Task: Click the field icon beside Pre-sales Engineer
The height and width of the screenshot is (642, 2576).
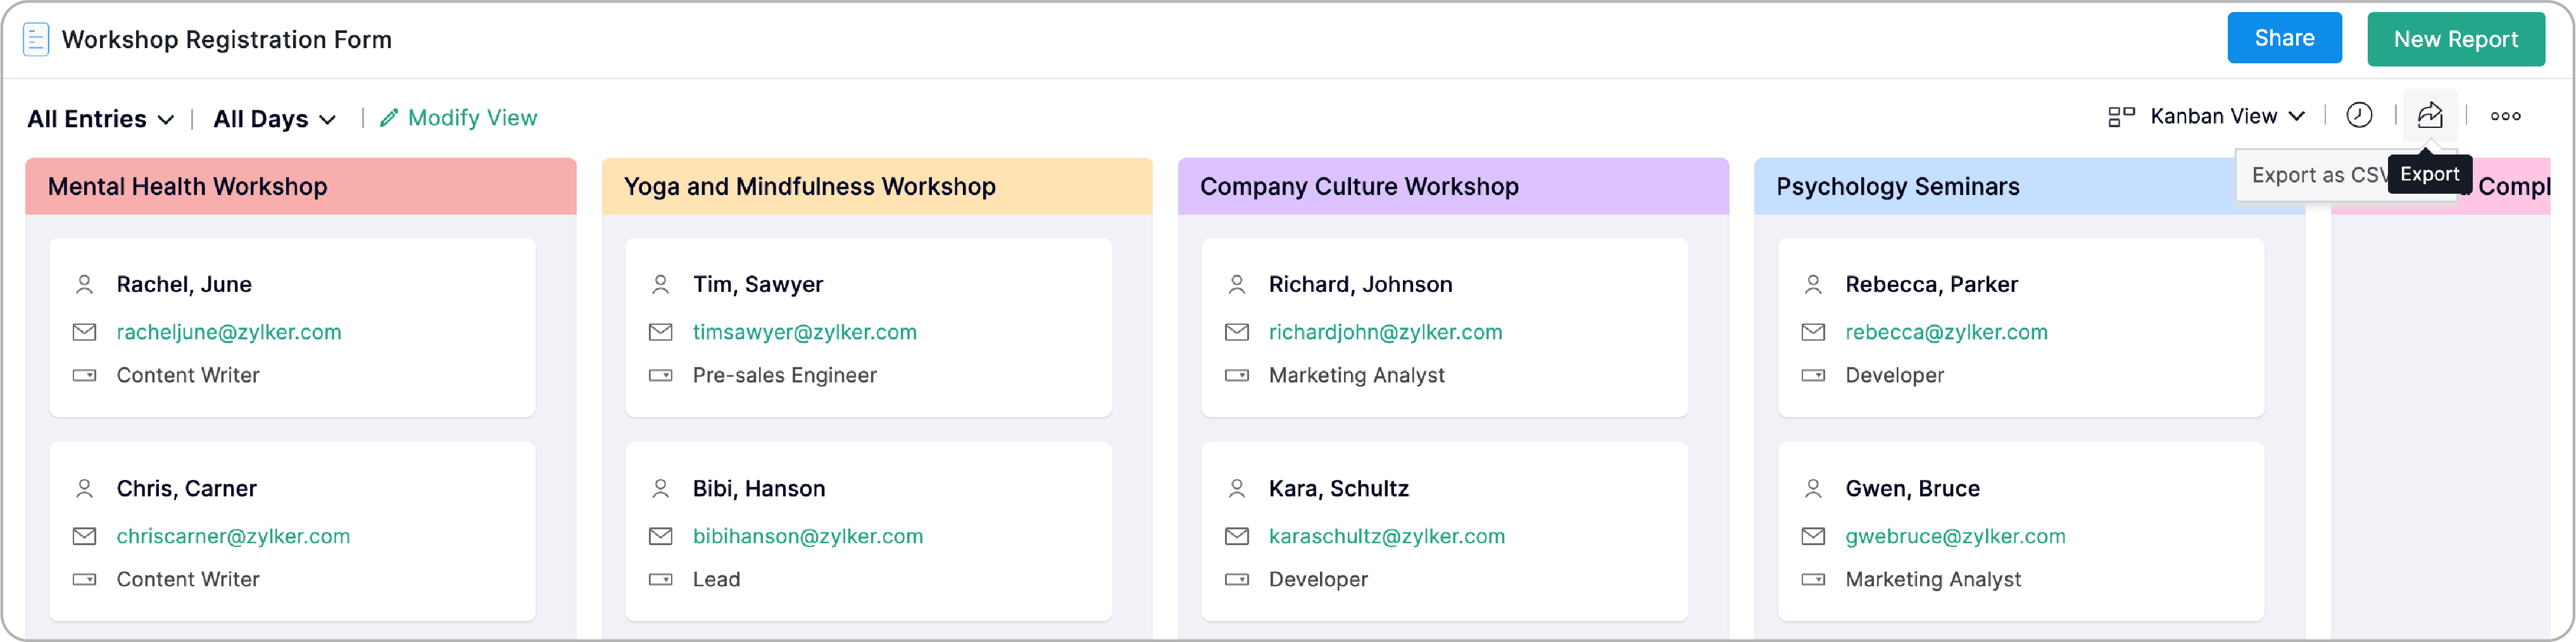Action: [x=661, y=375]
